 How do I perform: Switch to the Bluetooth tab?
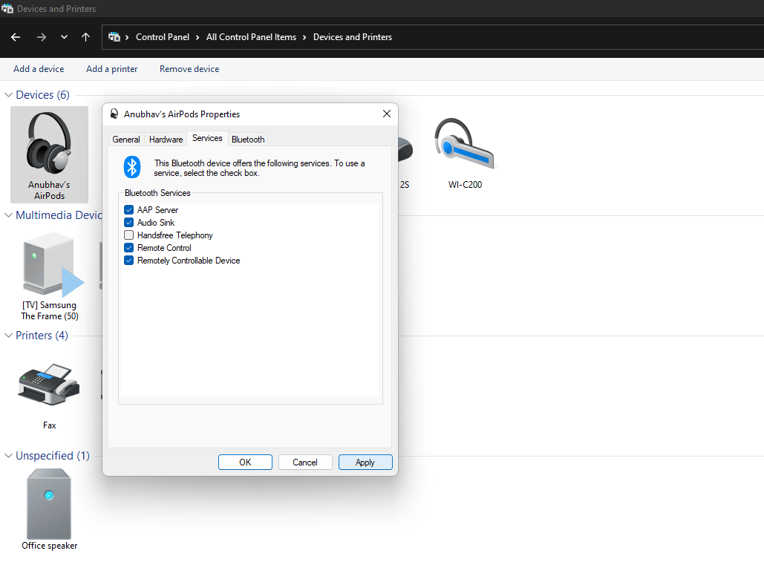[x=248, y=140]
